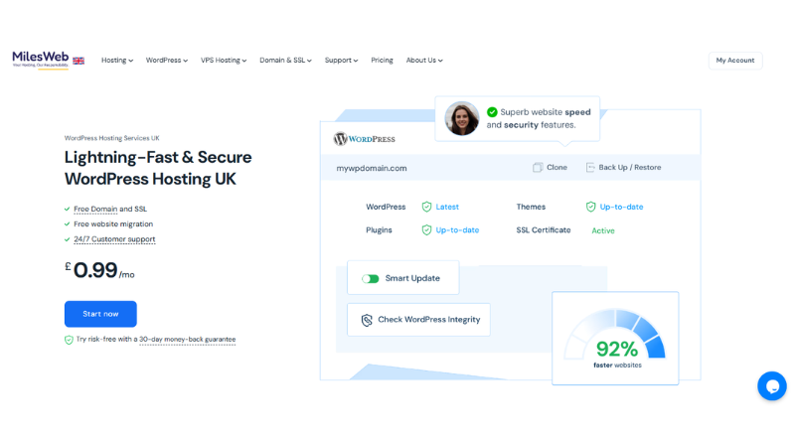Click the Back Up / Restore label
Viewport: 795px width, 442px height.
[630, 167]
